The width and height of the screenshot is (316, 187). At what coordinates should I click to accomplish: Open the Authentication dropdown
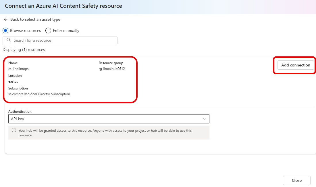point(109,119)
